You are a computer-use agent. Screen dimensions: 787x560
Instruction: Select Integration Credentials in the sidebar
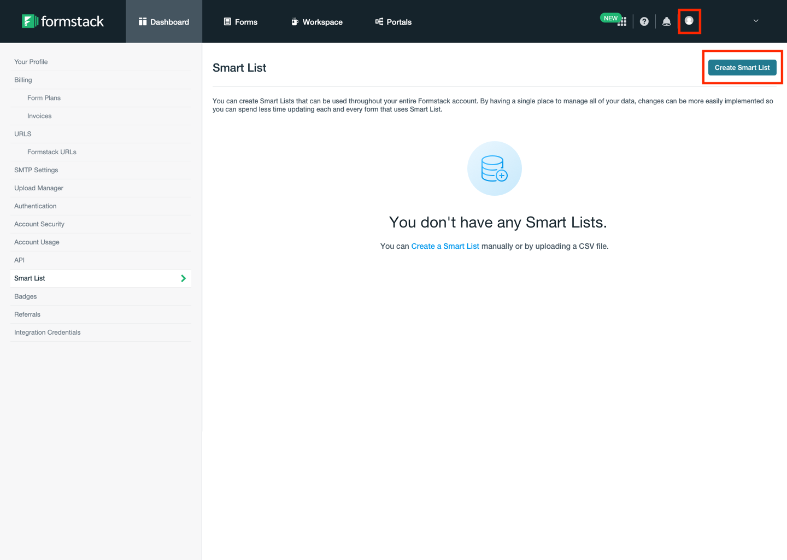pos(47,332)
